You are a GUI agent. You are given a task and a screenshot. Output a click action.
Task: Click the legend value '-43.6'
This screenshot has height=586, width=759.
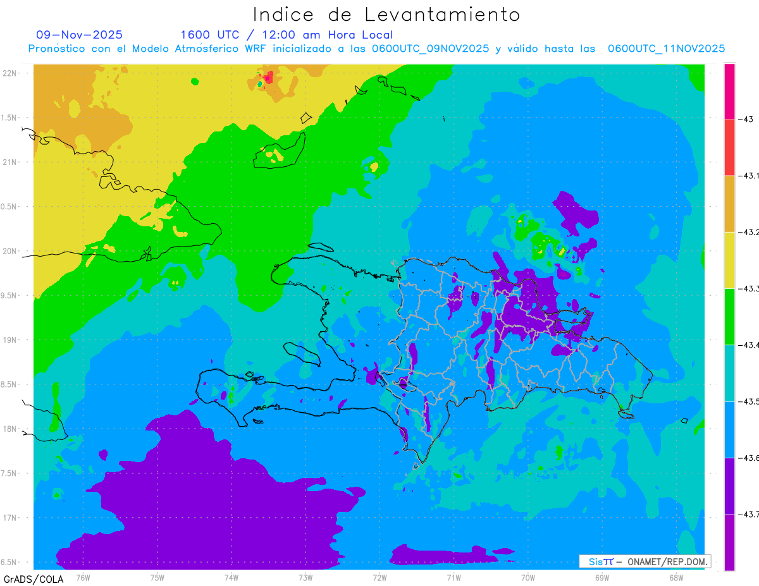click(x=749, y=458)
